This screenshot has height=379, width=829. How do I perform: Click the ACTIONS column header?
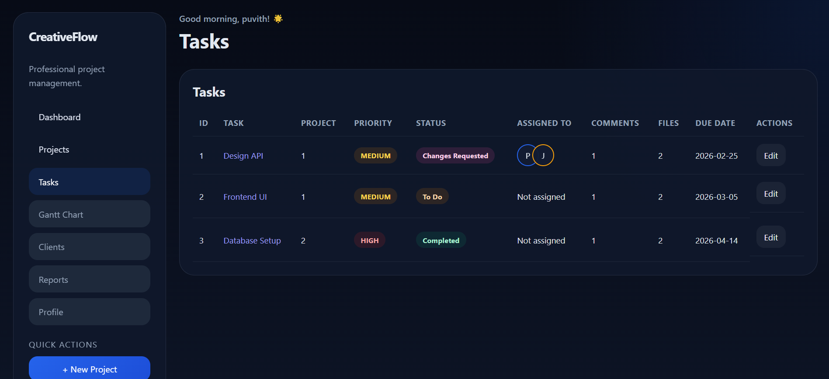[774, 123]
